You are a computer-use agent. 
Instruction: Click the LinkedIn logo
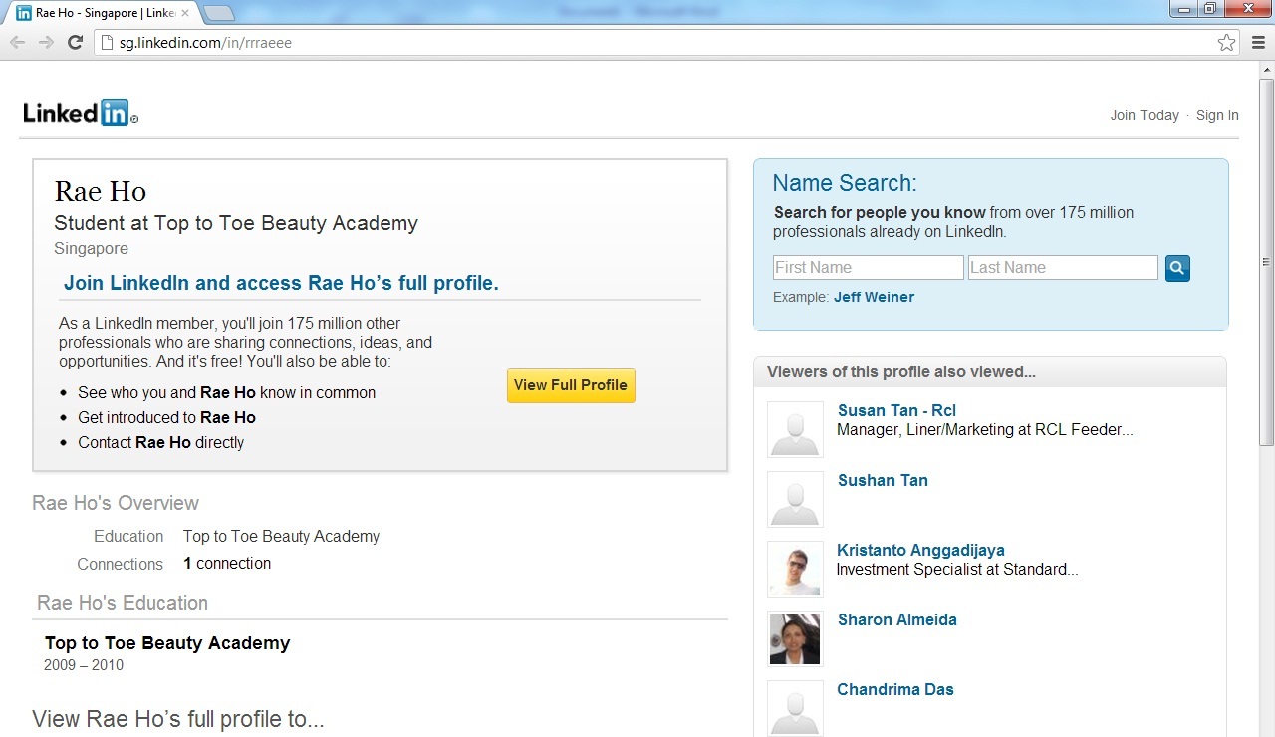click(x=81, y=113)
